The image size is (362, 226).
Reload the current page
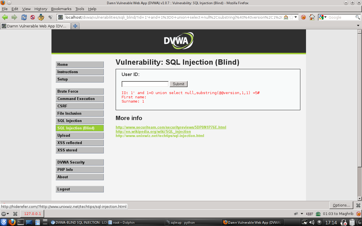(x=24, y=17)
